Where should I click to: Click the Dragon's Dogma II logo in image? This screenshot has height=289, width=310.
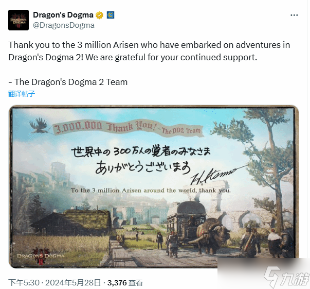(x=41, y=256)
